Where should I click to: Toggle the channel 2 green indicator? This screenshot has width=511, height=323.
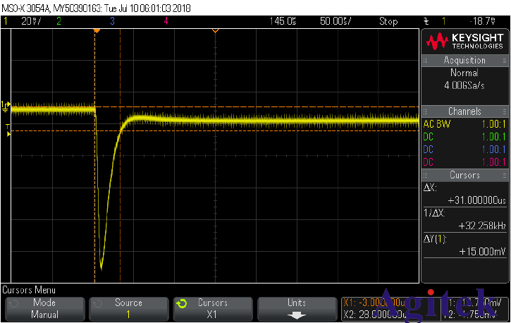point(59,22)
